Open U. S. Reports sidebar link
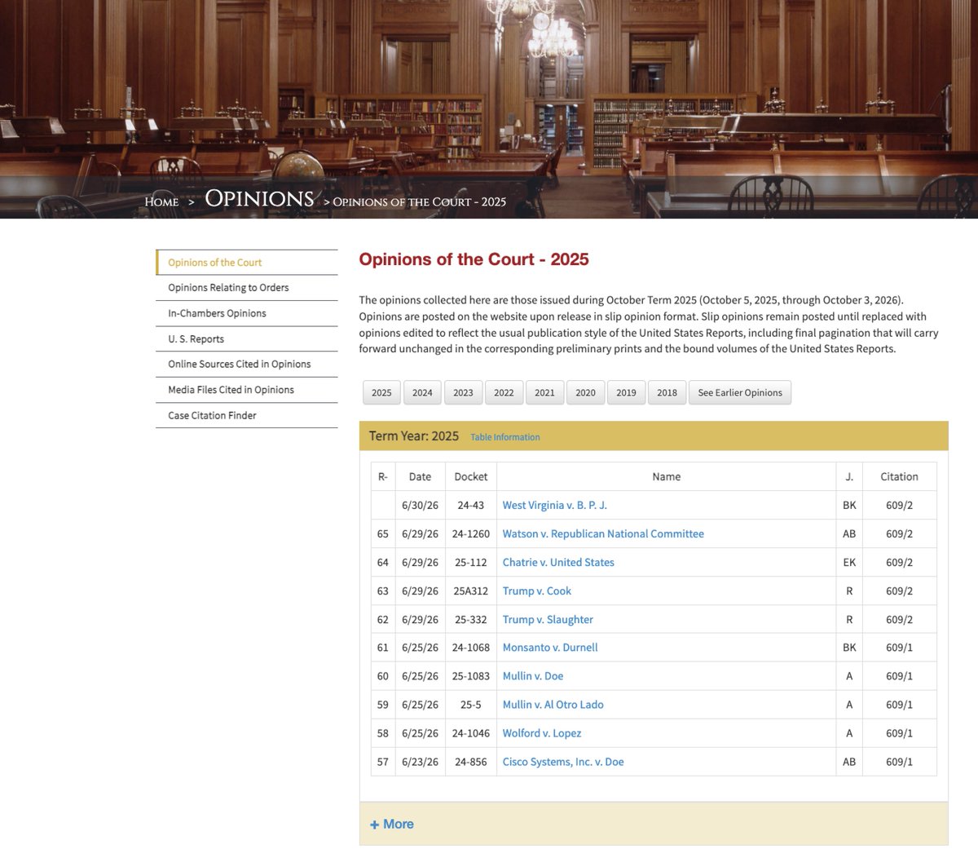The image size is (978, 867). (x=247, y=339)
